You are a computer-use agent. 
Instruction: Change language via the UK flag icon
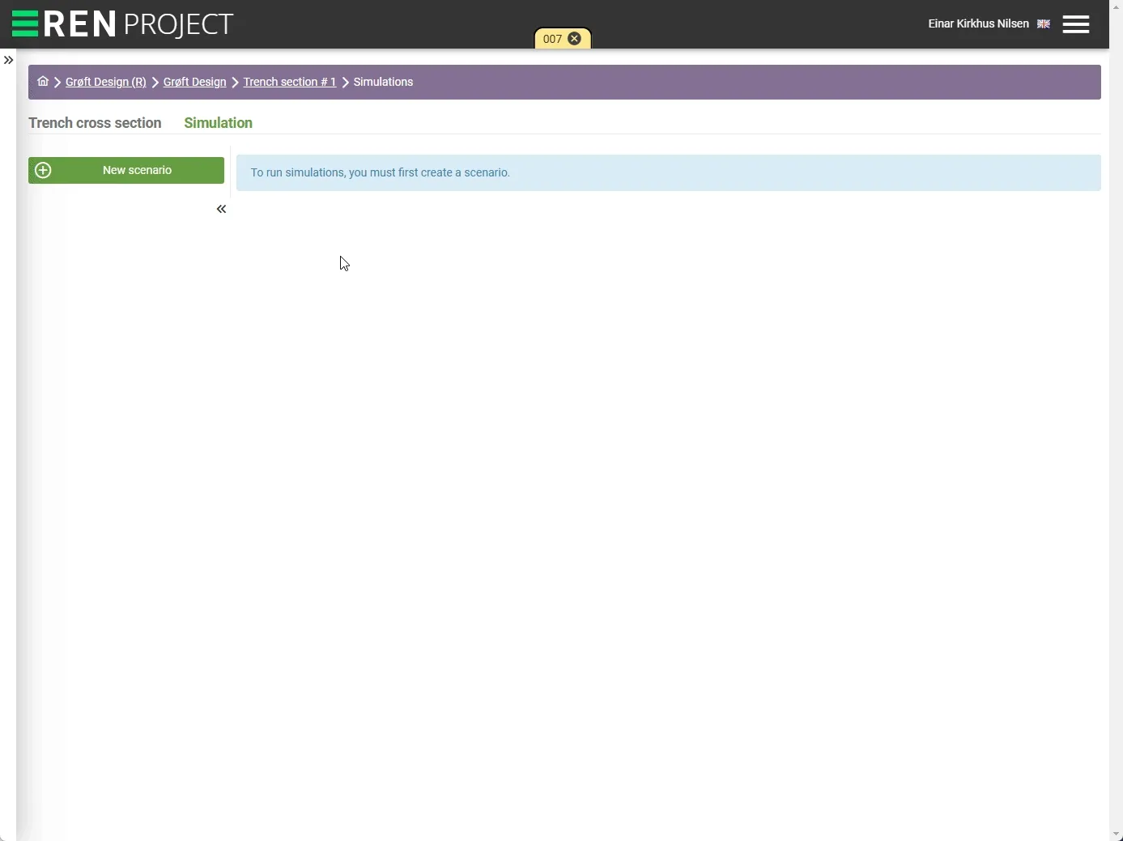tap(1044, 24)
